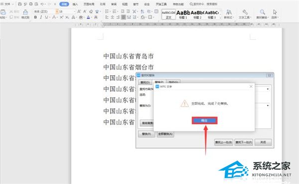Image resolution: width=299 pixels, height=184 pixels.
Task: Click the Align left icon
Action: (107, 17)
